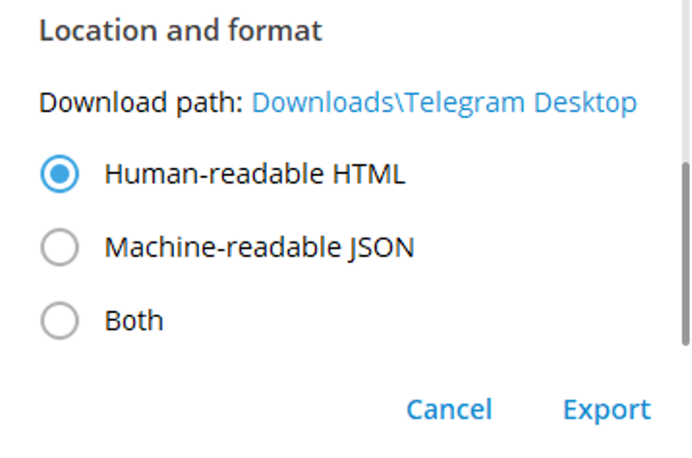Pick the Both radio option circle
Image resolution: width=692 pixels, height=458 pixels.
(59, 321)
